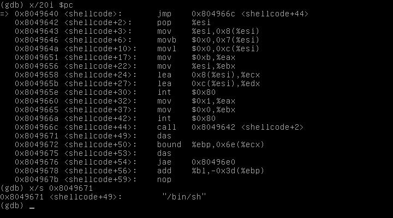This screenshot has height=218, width=393.
Task: Click the 0xc(%esi),%edx operand
Action: point(225,83)
